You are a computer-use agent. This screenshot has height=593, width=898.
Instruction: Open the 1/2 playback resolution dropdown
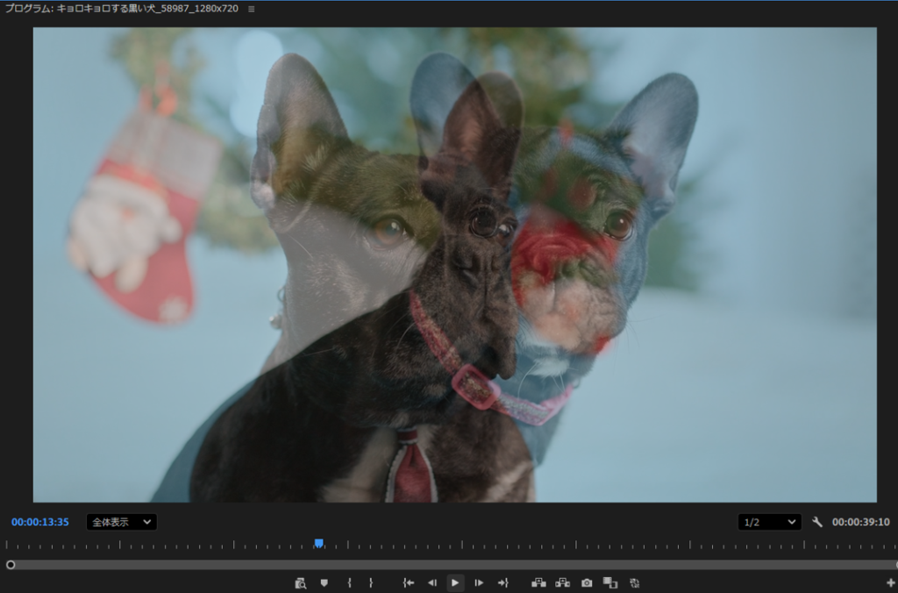(769, 522)
